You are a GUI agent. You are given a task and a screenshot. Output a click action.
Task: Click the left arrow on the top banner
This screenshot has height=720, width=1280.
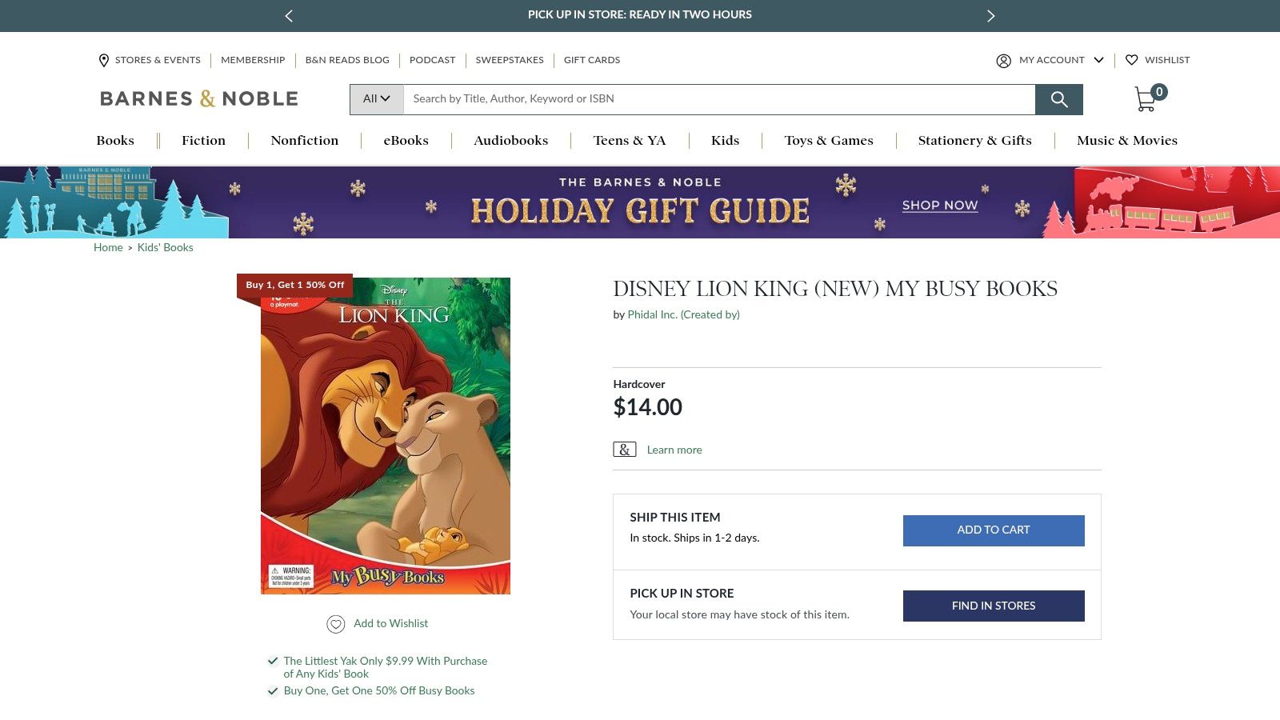tap(289, 15)
